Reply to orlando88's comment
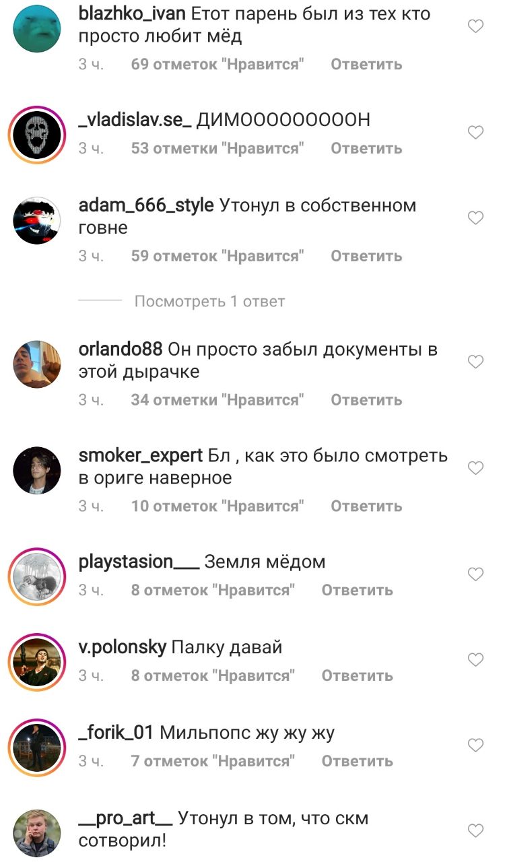Viewport: 505px width, 862px height. [366, 399]
